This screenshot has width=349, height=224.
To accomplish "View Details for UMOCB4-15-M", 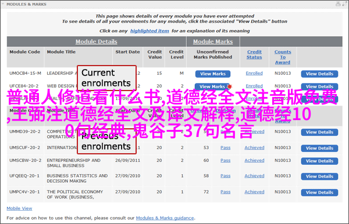I will [319, 74].
